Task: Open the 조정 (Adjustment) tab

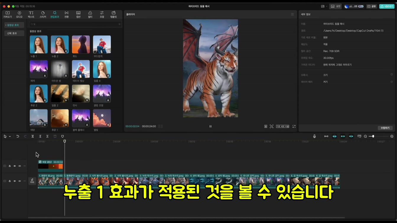Action: tap(102, 14)
